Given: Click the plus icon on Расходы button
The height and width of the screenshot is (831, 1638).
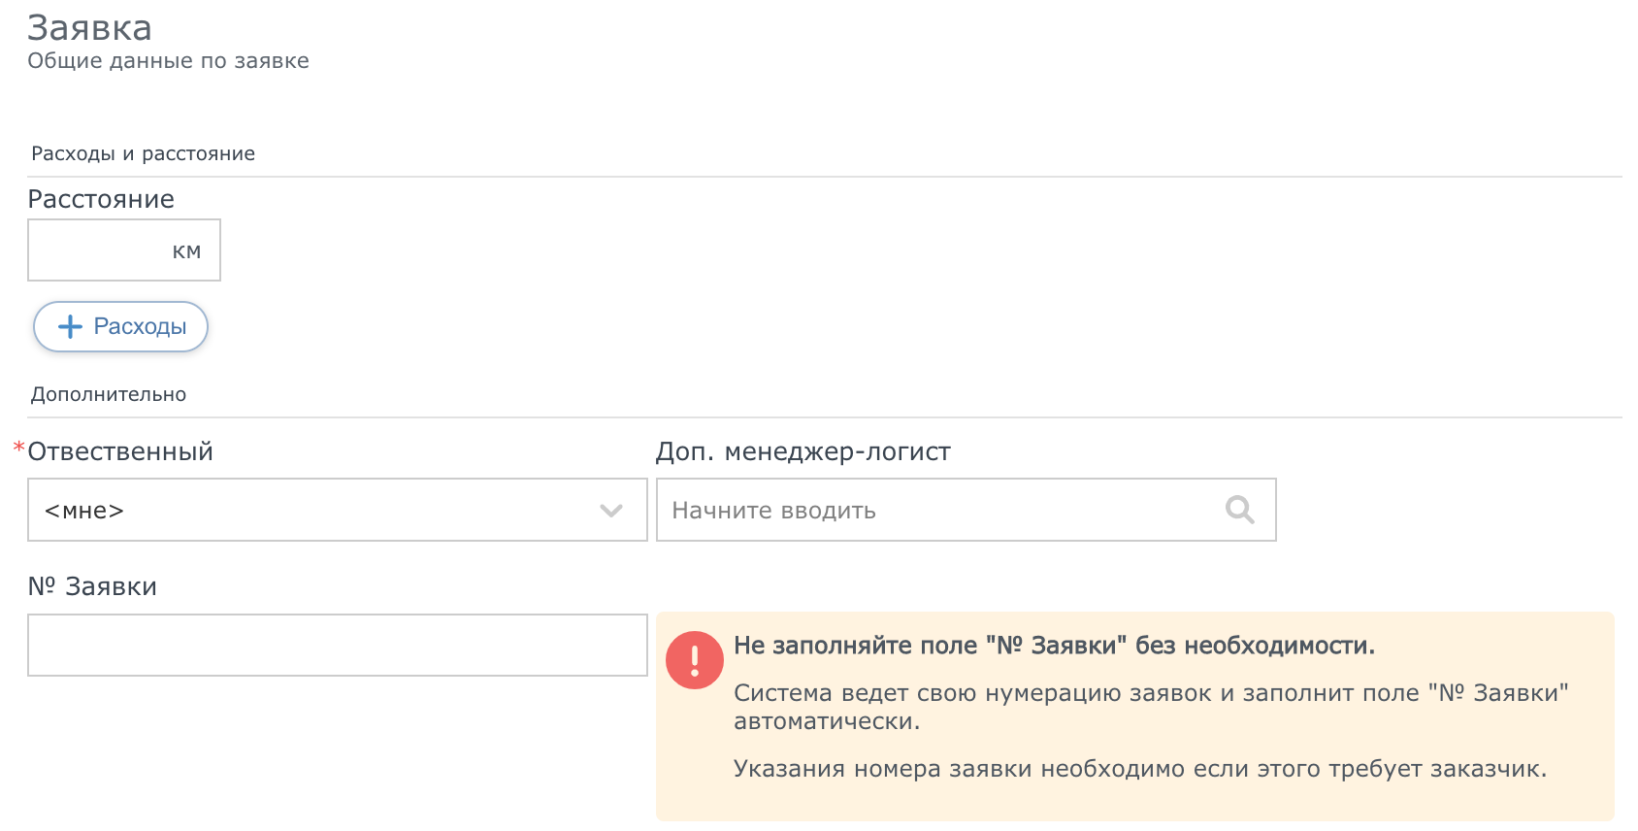Looking at the screenshot, I should coord(70,327).
